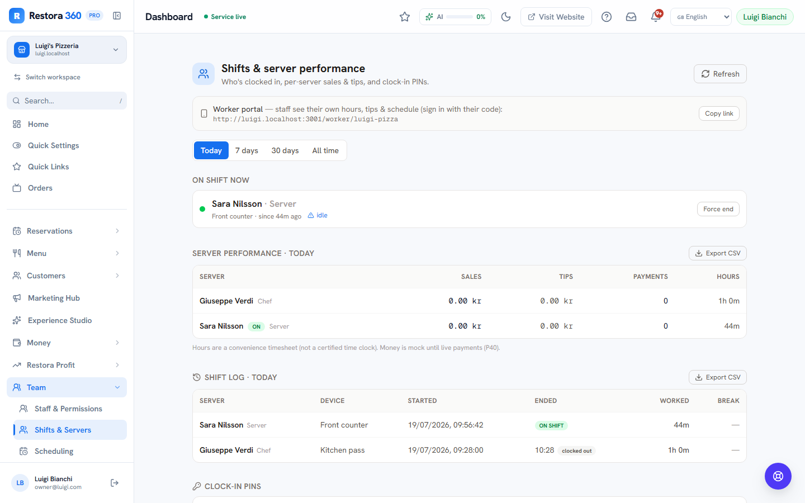This screenshot has height=503, width=805.
Task: Open the English language dropdown
Action: point(701,17)
